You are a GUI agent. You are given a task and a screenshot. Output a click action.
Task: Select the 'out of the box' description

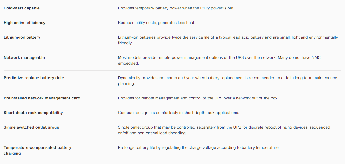point(198,98)
